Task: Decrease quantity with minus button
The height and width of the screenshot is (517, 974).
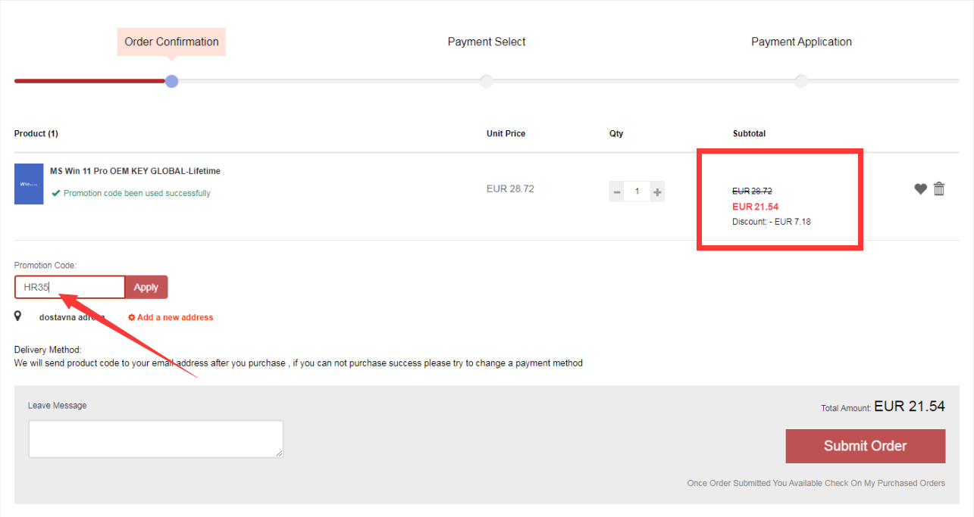Action: pos(617,192)
